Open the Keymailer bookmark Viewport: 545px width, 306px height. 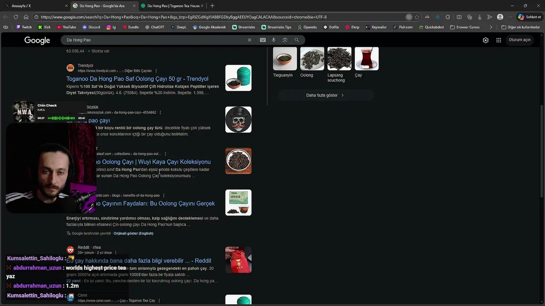(376, 27)
